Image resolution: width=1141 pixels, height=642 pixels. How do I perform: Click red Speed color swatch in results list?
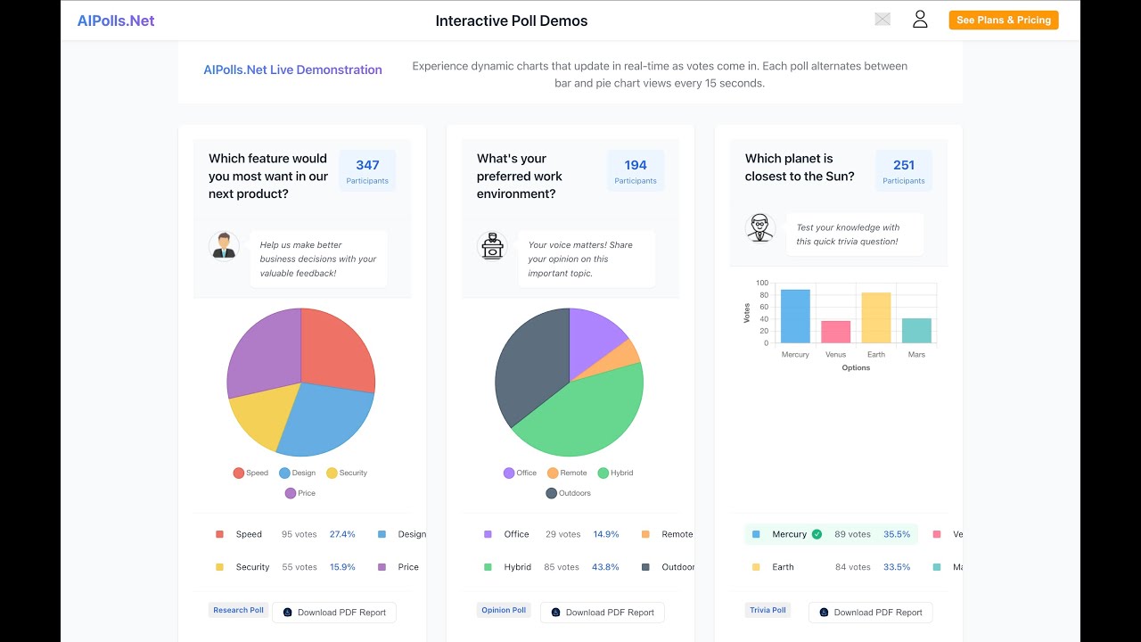(219, 534)
